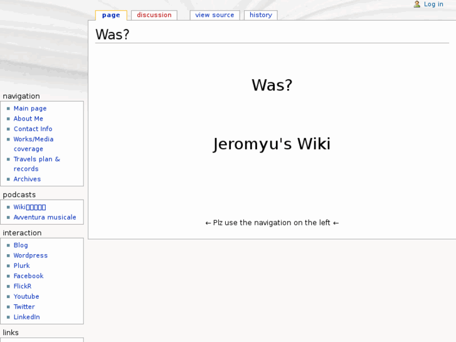Open Contact Info link
Viewport: 456px width, 342px height.
pos(33,129)
